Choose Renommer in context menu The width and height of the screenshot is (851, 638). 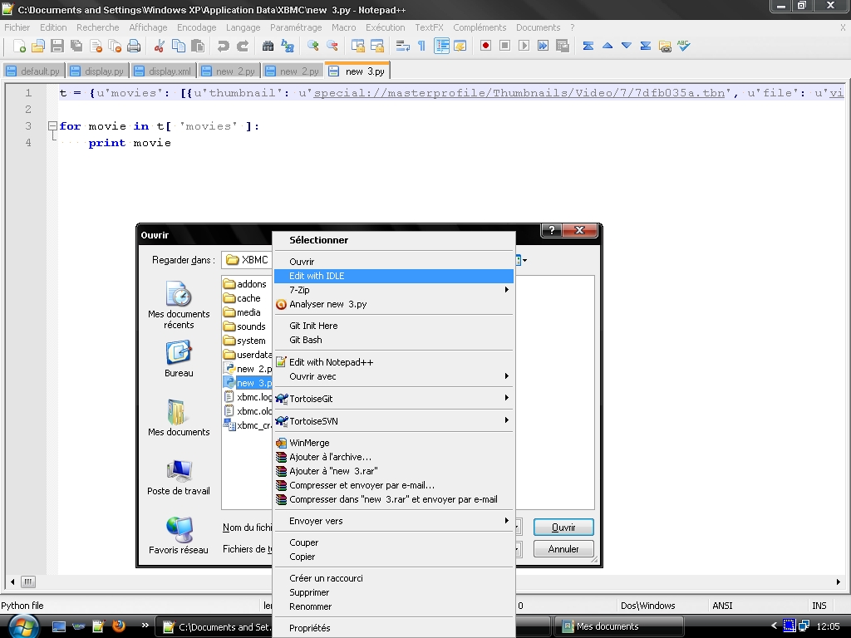393,606
